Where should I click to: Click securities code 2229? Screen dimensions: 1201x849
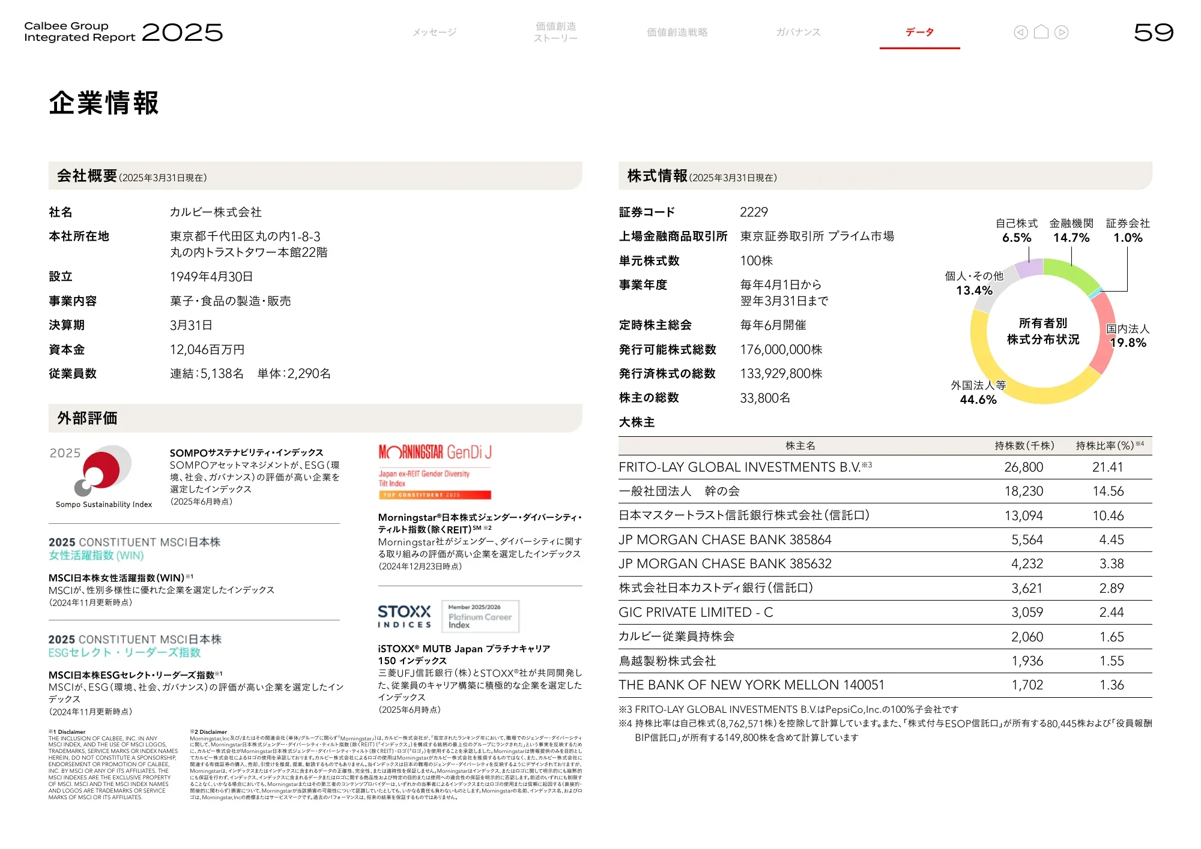[x=754, y=212]
